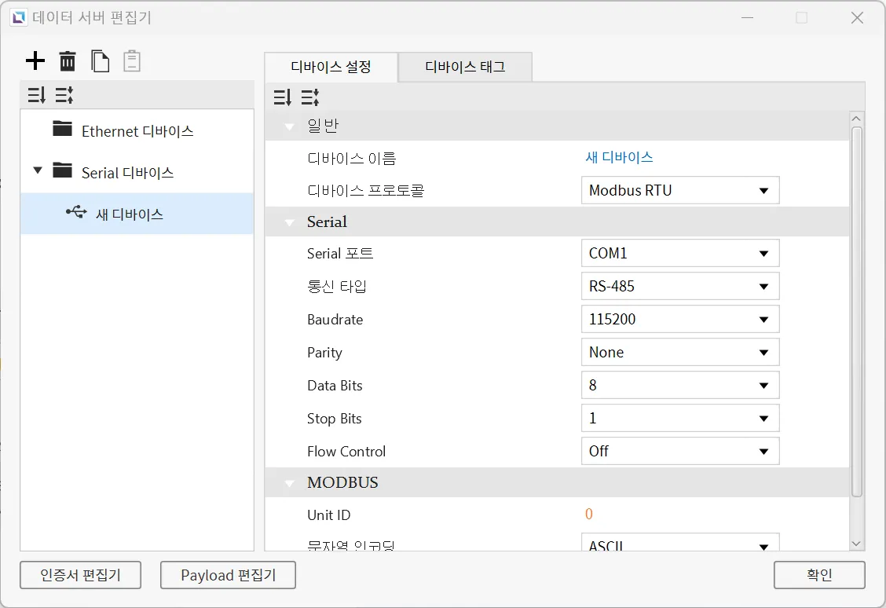Click the plus icon to add device
The width and height of the screenshot is (886, 608).
point(35,61)
